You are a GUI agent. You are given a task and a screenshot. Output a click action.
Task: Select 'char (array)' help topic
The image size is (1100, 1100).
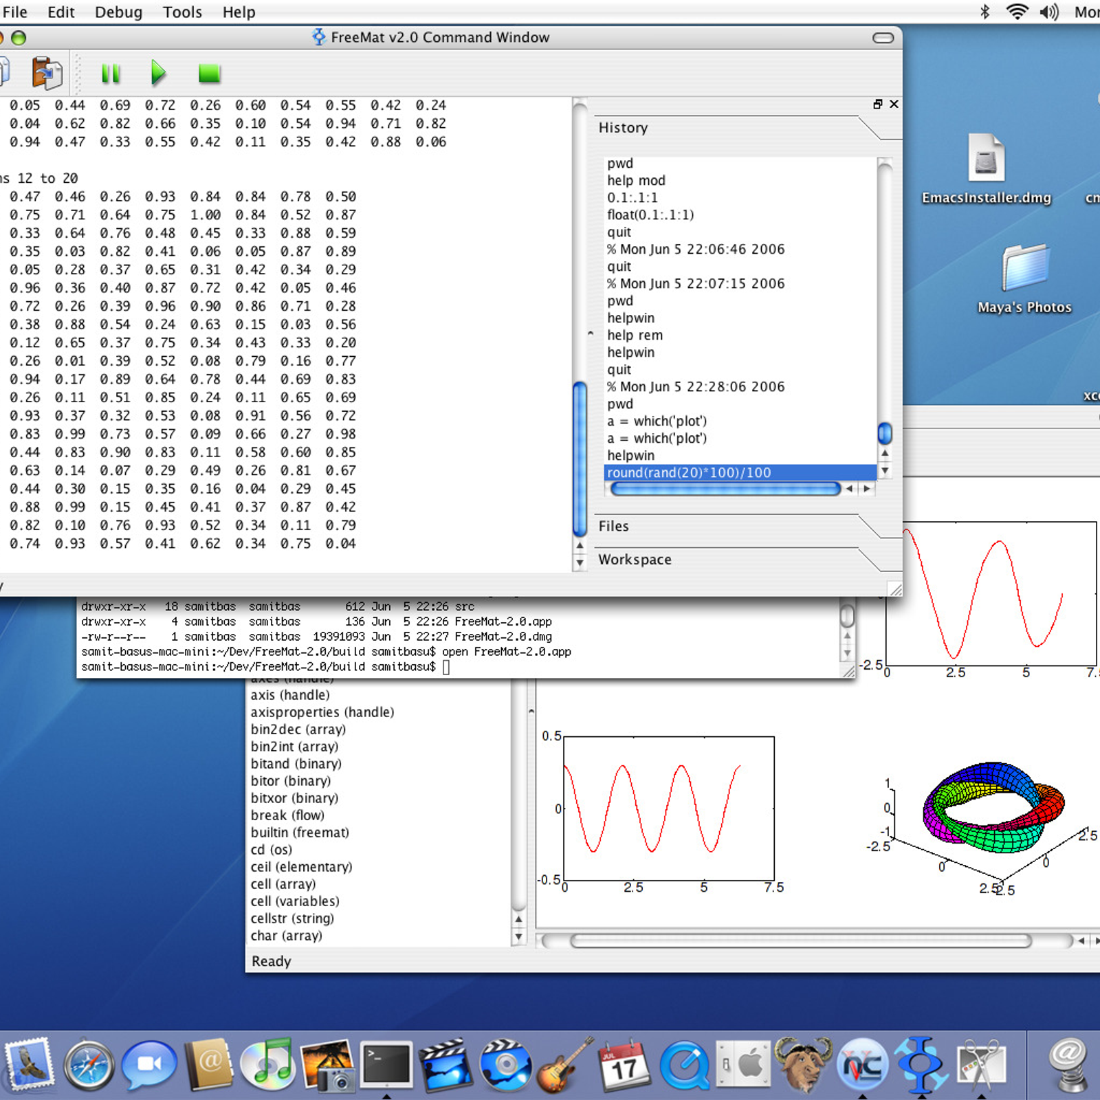286,936
